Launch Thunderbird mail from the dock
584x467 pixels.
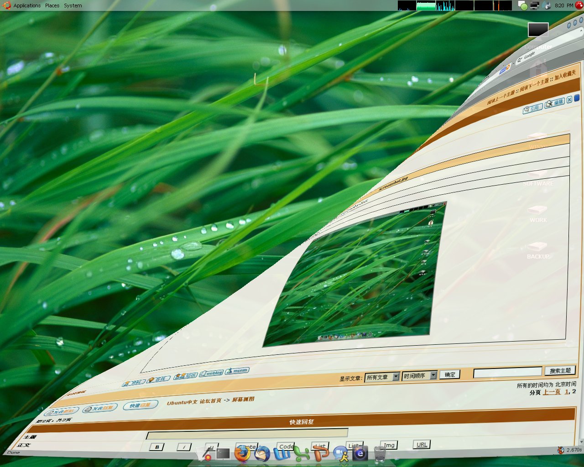262,454
